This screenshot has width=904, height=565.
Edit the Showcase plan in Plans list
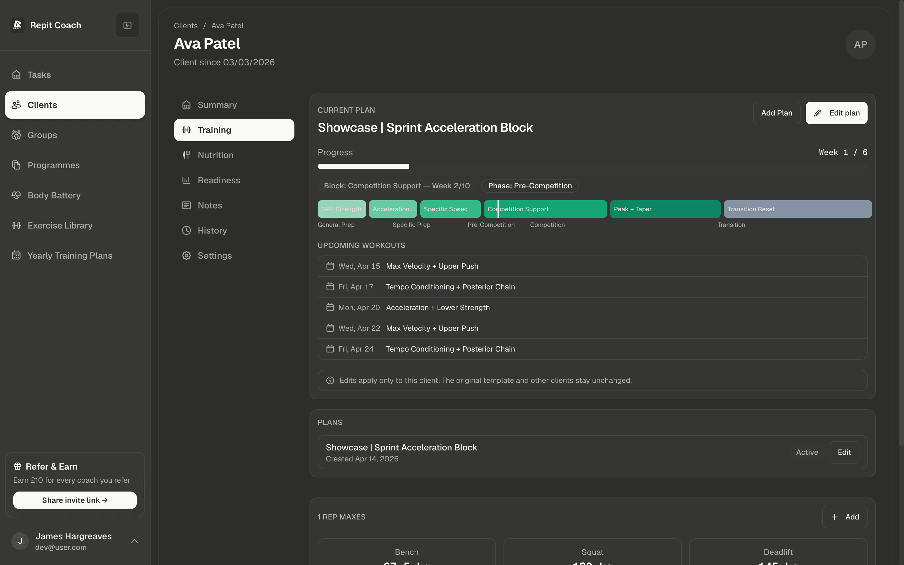(x=844, y=452)
